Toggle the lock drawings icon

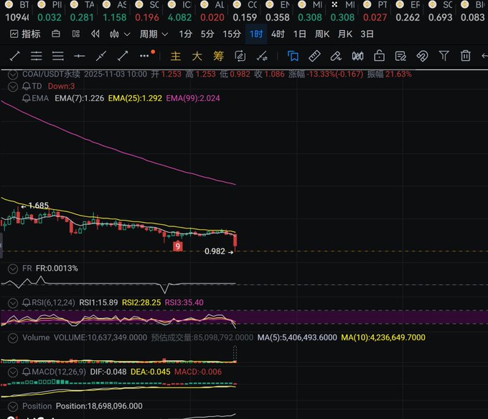pos(379,56)
